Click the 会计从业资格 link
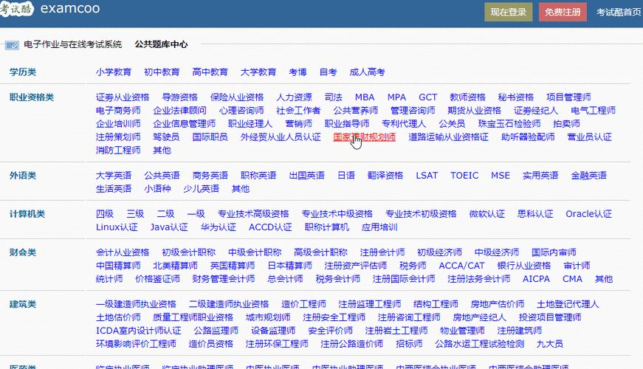643x369 pixels. 123,252
